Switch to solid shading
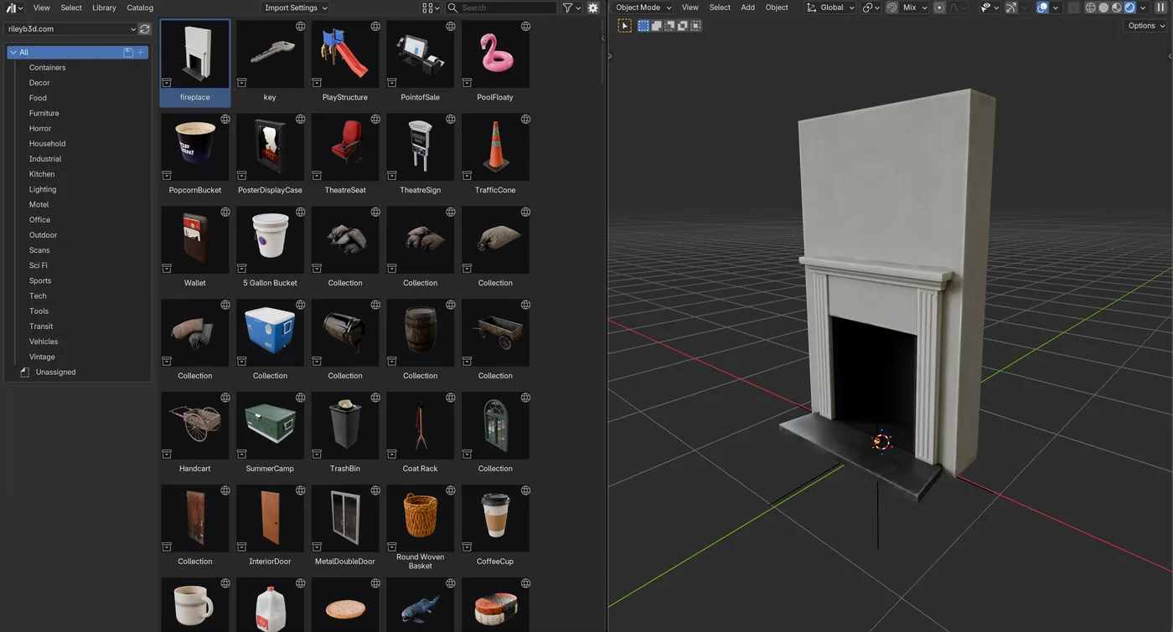This screenshot has width=1173, height=632. point(1103,8)
